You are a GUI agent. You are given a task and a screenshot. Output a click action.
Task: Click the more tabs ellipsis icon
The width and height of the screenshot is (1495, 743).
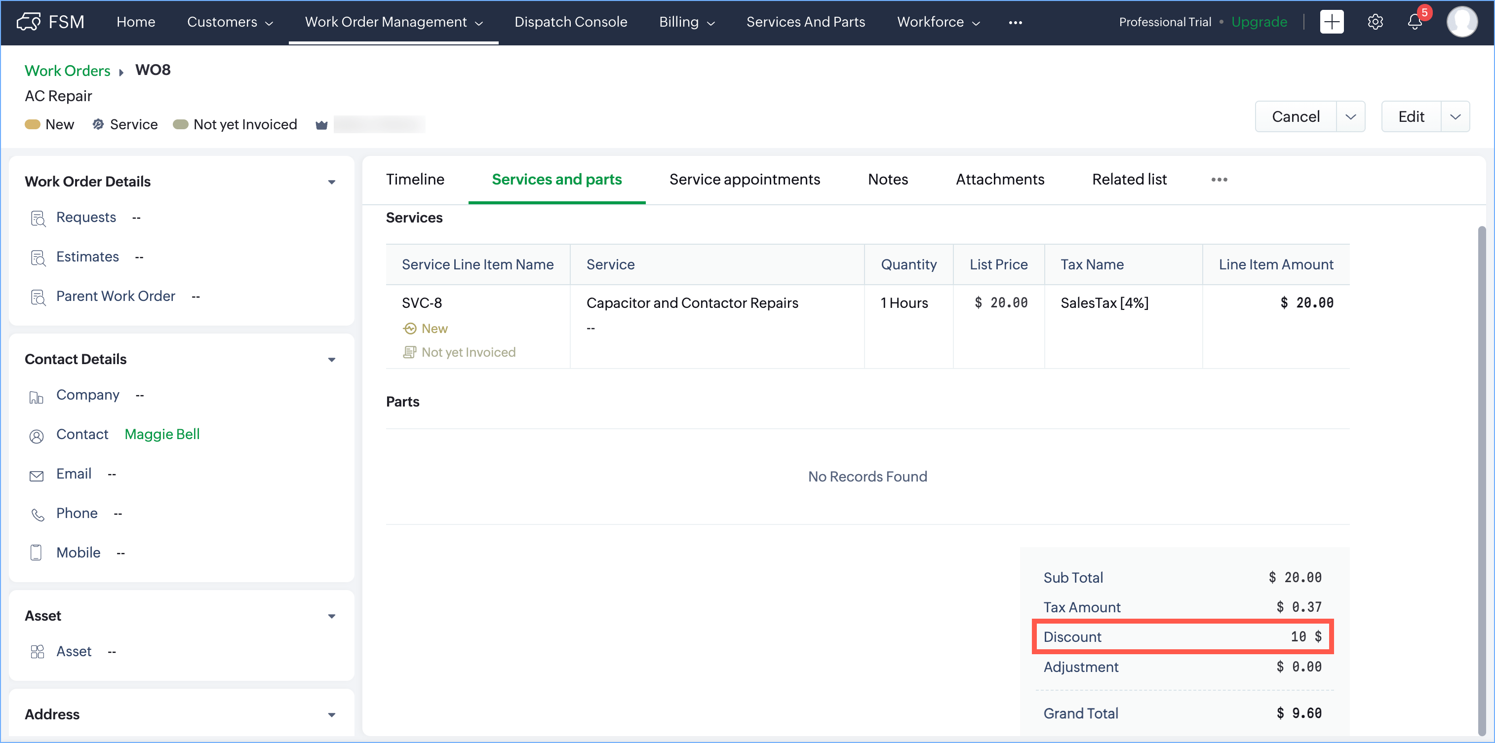tap(1219, 180)
